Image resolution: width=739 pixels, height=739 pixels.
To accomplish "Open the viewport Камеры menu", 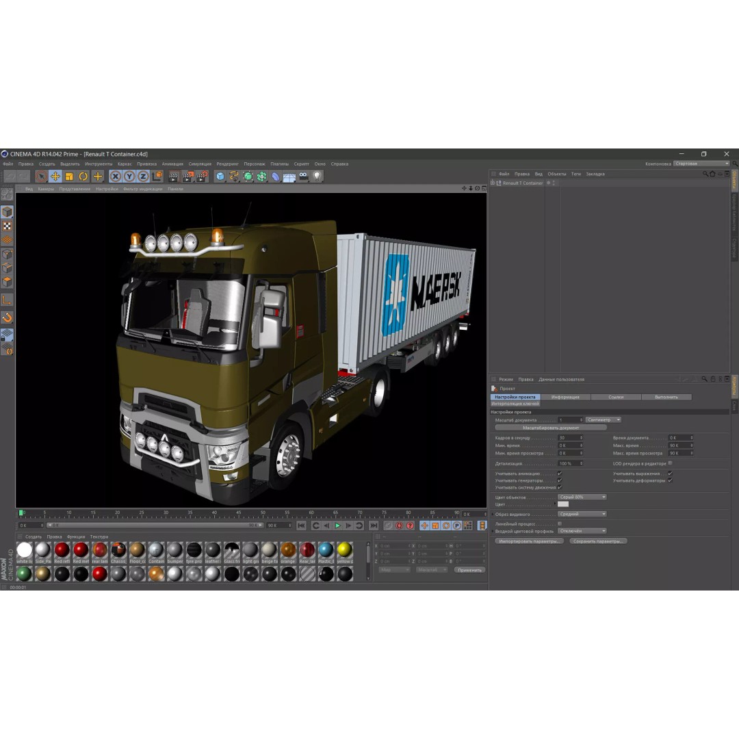I will coord(47,189).
